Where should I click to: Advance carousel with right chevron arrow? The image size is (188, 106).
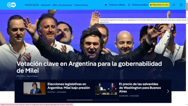[x=168, y=91]
